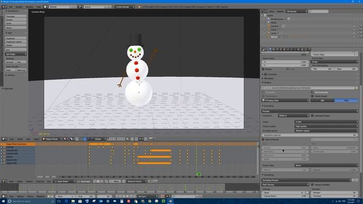Click the timeline editor type icon
363x204 pixels.
(4, 196)
